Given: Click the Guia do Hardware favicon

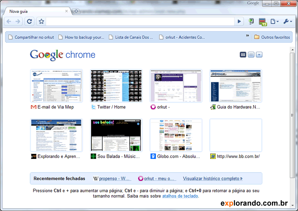Looking at the screenshot, I should coord(213,107).
